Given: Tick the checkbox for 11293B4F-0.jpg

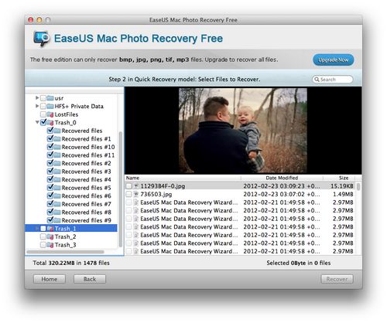Looking at the screenshot, I should tap(128, 186).
